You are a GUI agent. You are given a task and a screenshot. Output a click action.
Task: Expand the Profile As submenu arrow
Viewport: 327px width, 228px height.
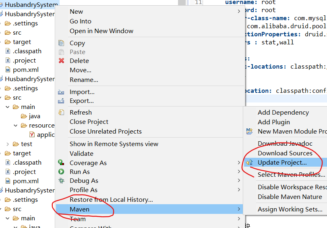(x=239, y=190)
